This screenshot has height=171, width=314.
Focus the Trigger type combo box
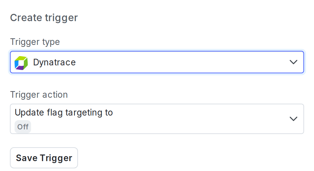pyautogui.click(x=157, y=62)
